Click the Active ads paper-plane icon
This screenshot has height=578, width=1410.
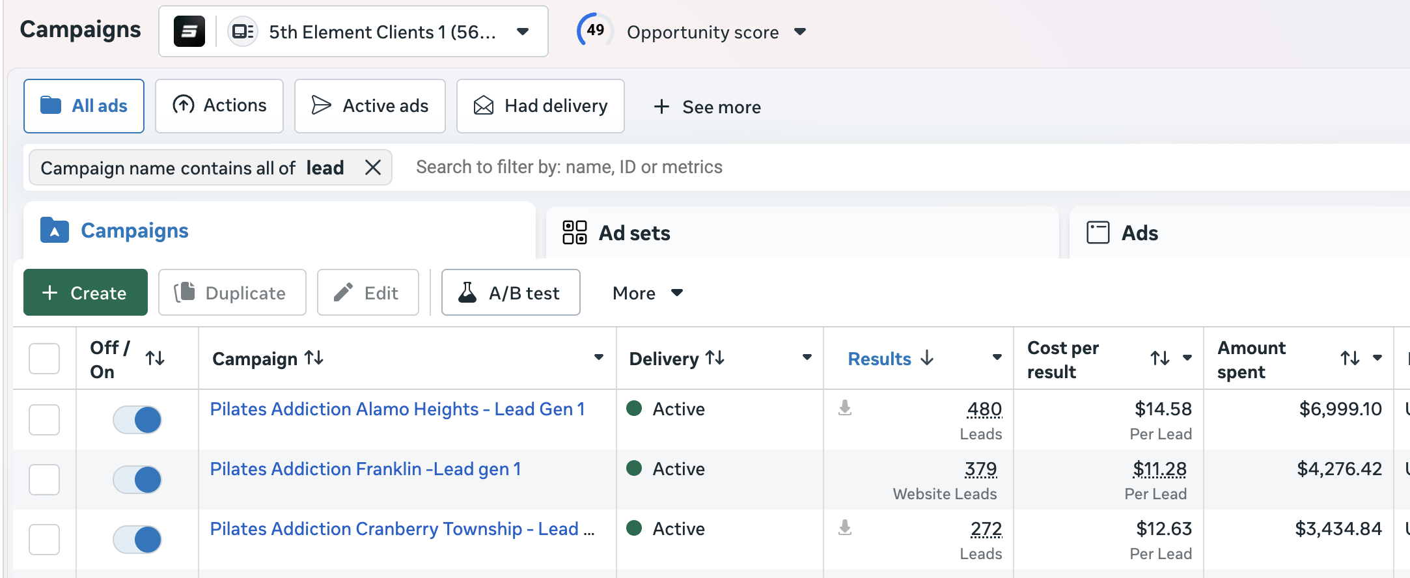pyautogui.click(x=321, y=105)
